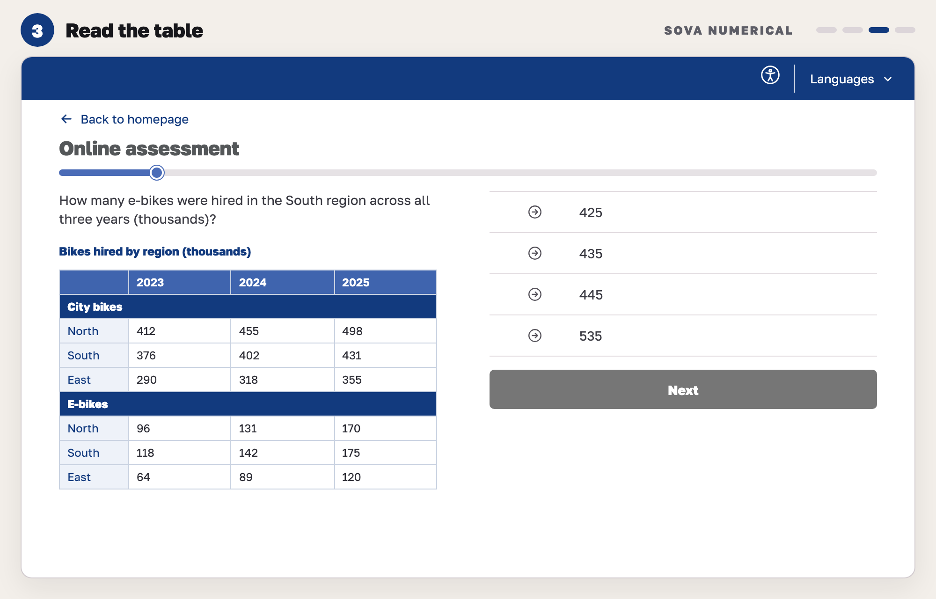The width and height of the screenshot is (936, 599).
Task: Click the City bikes North 2023 value 412
Action: click(x=180, y=331)
